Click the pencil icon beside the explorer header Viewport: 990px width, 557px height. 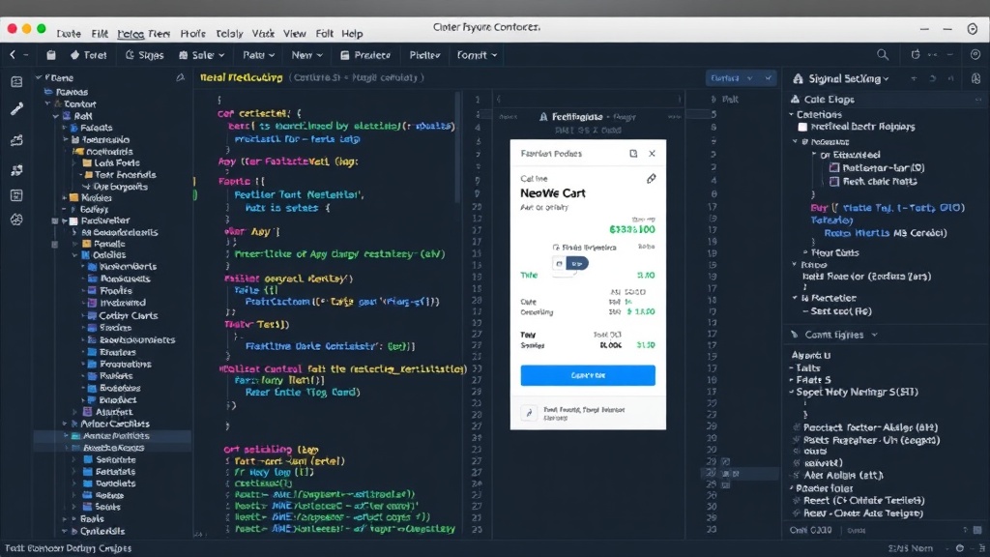point(180,77)
